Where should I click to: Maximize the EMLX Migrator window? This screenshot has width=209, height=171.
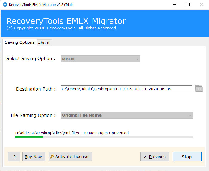pos(188,5)
